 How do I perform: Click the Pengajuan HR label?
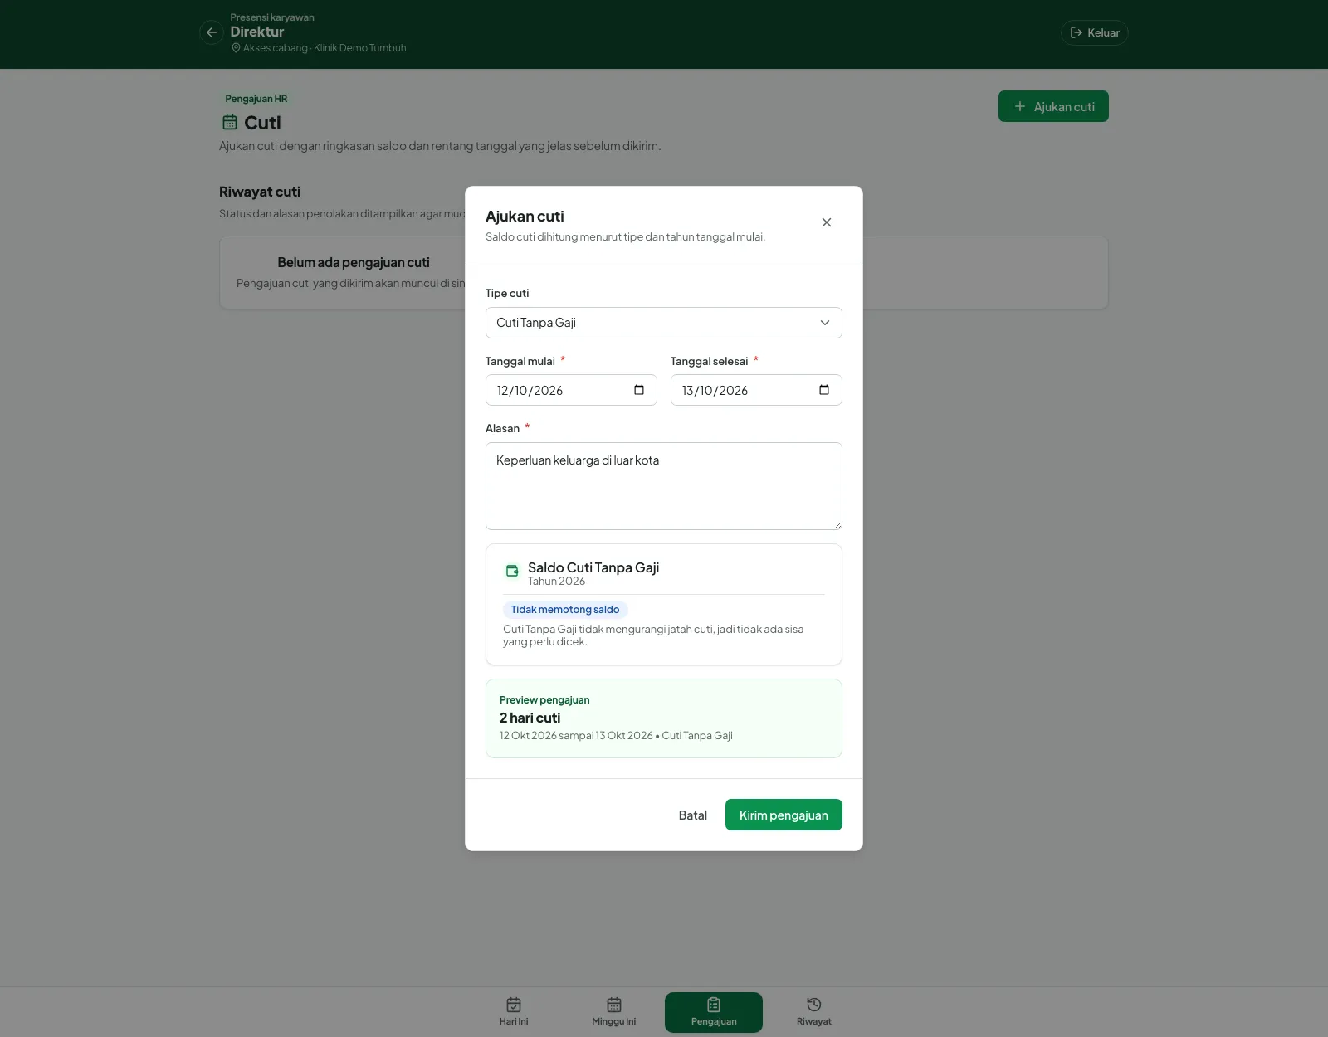(256, 99)
